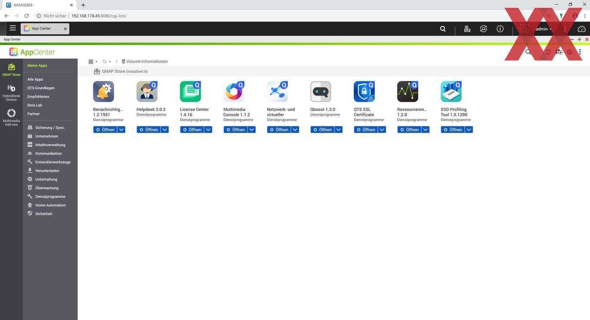The width and height of the screenshot is (590, 320).
Task: Click Öffnen for Helpdesk 3.0.2
Action: pyautogui.click(x=148, y=129)
